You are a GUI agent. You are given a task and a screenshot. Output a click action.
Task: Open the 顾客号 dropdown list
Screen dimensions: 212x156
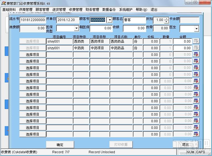(x=109, y=20)
